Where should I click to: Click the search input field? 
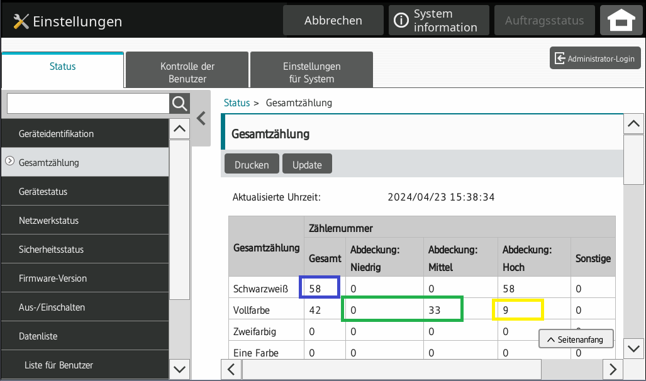coord(87,104)
